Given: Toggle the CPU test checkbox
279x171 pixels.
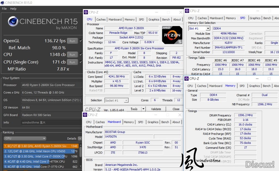Looking at the screenshot, I should tap(81, 54).
